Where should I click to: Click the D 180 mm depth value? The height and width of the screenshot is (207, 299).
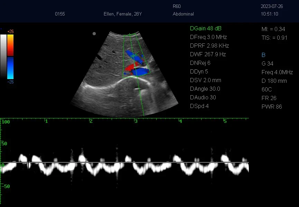[x=274, y=81]
